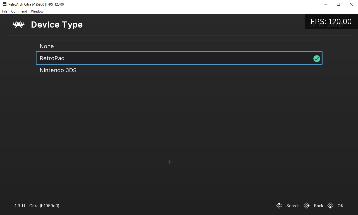The width and height of the screenshot is (358, 215).
Task: Click the Back label
Action: 319,206
